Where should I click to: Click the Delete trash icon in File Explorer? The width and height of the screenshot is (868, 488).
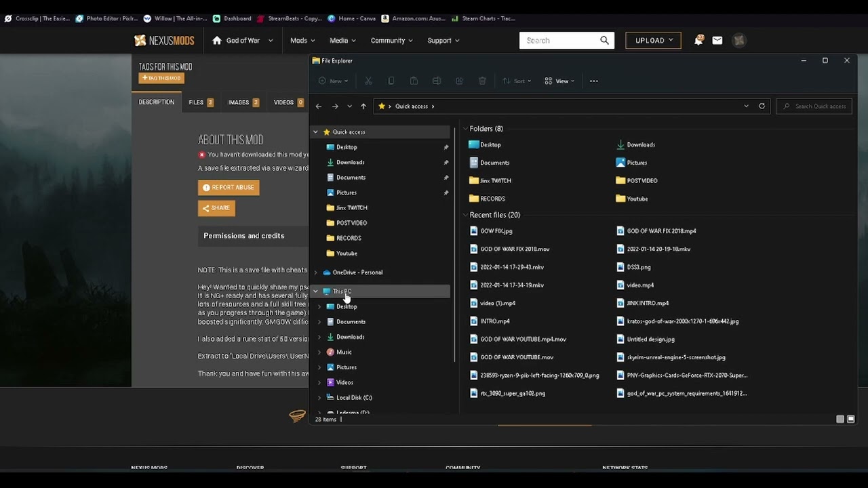coord(482,81)
